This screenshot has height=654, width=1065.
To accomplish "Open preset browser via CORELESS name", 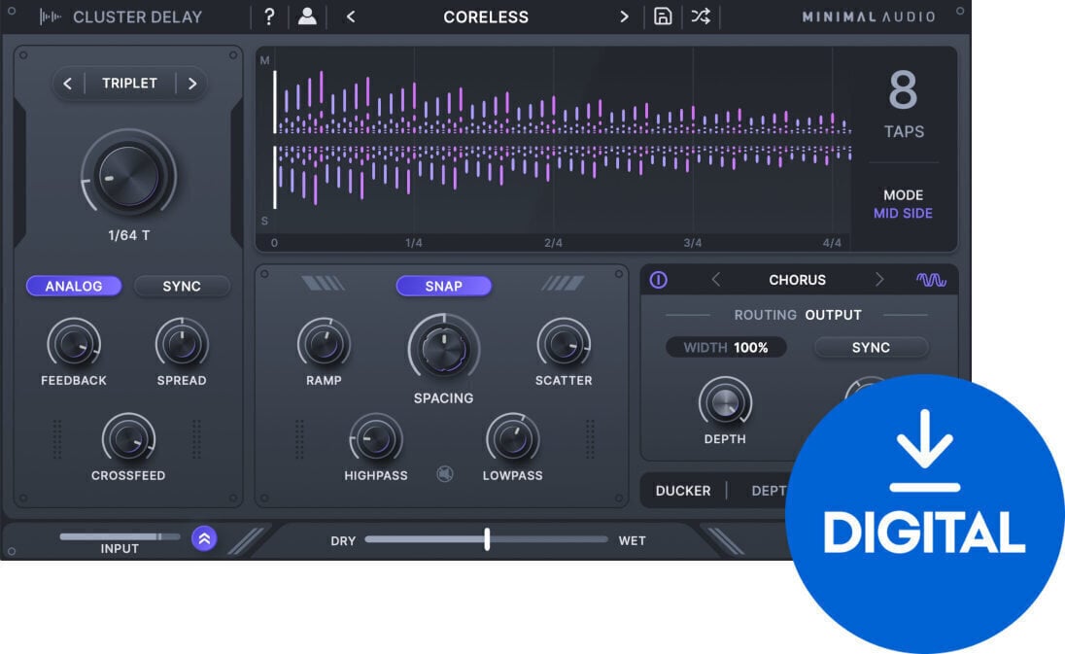I will [486, 17].
